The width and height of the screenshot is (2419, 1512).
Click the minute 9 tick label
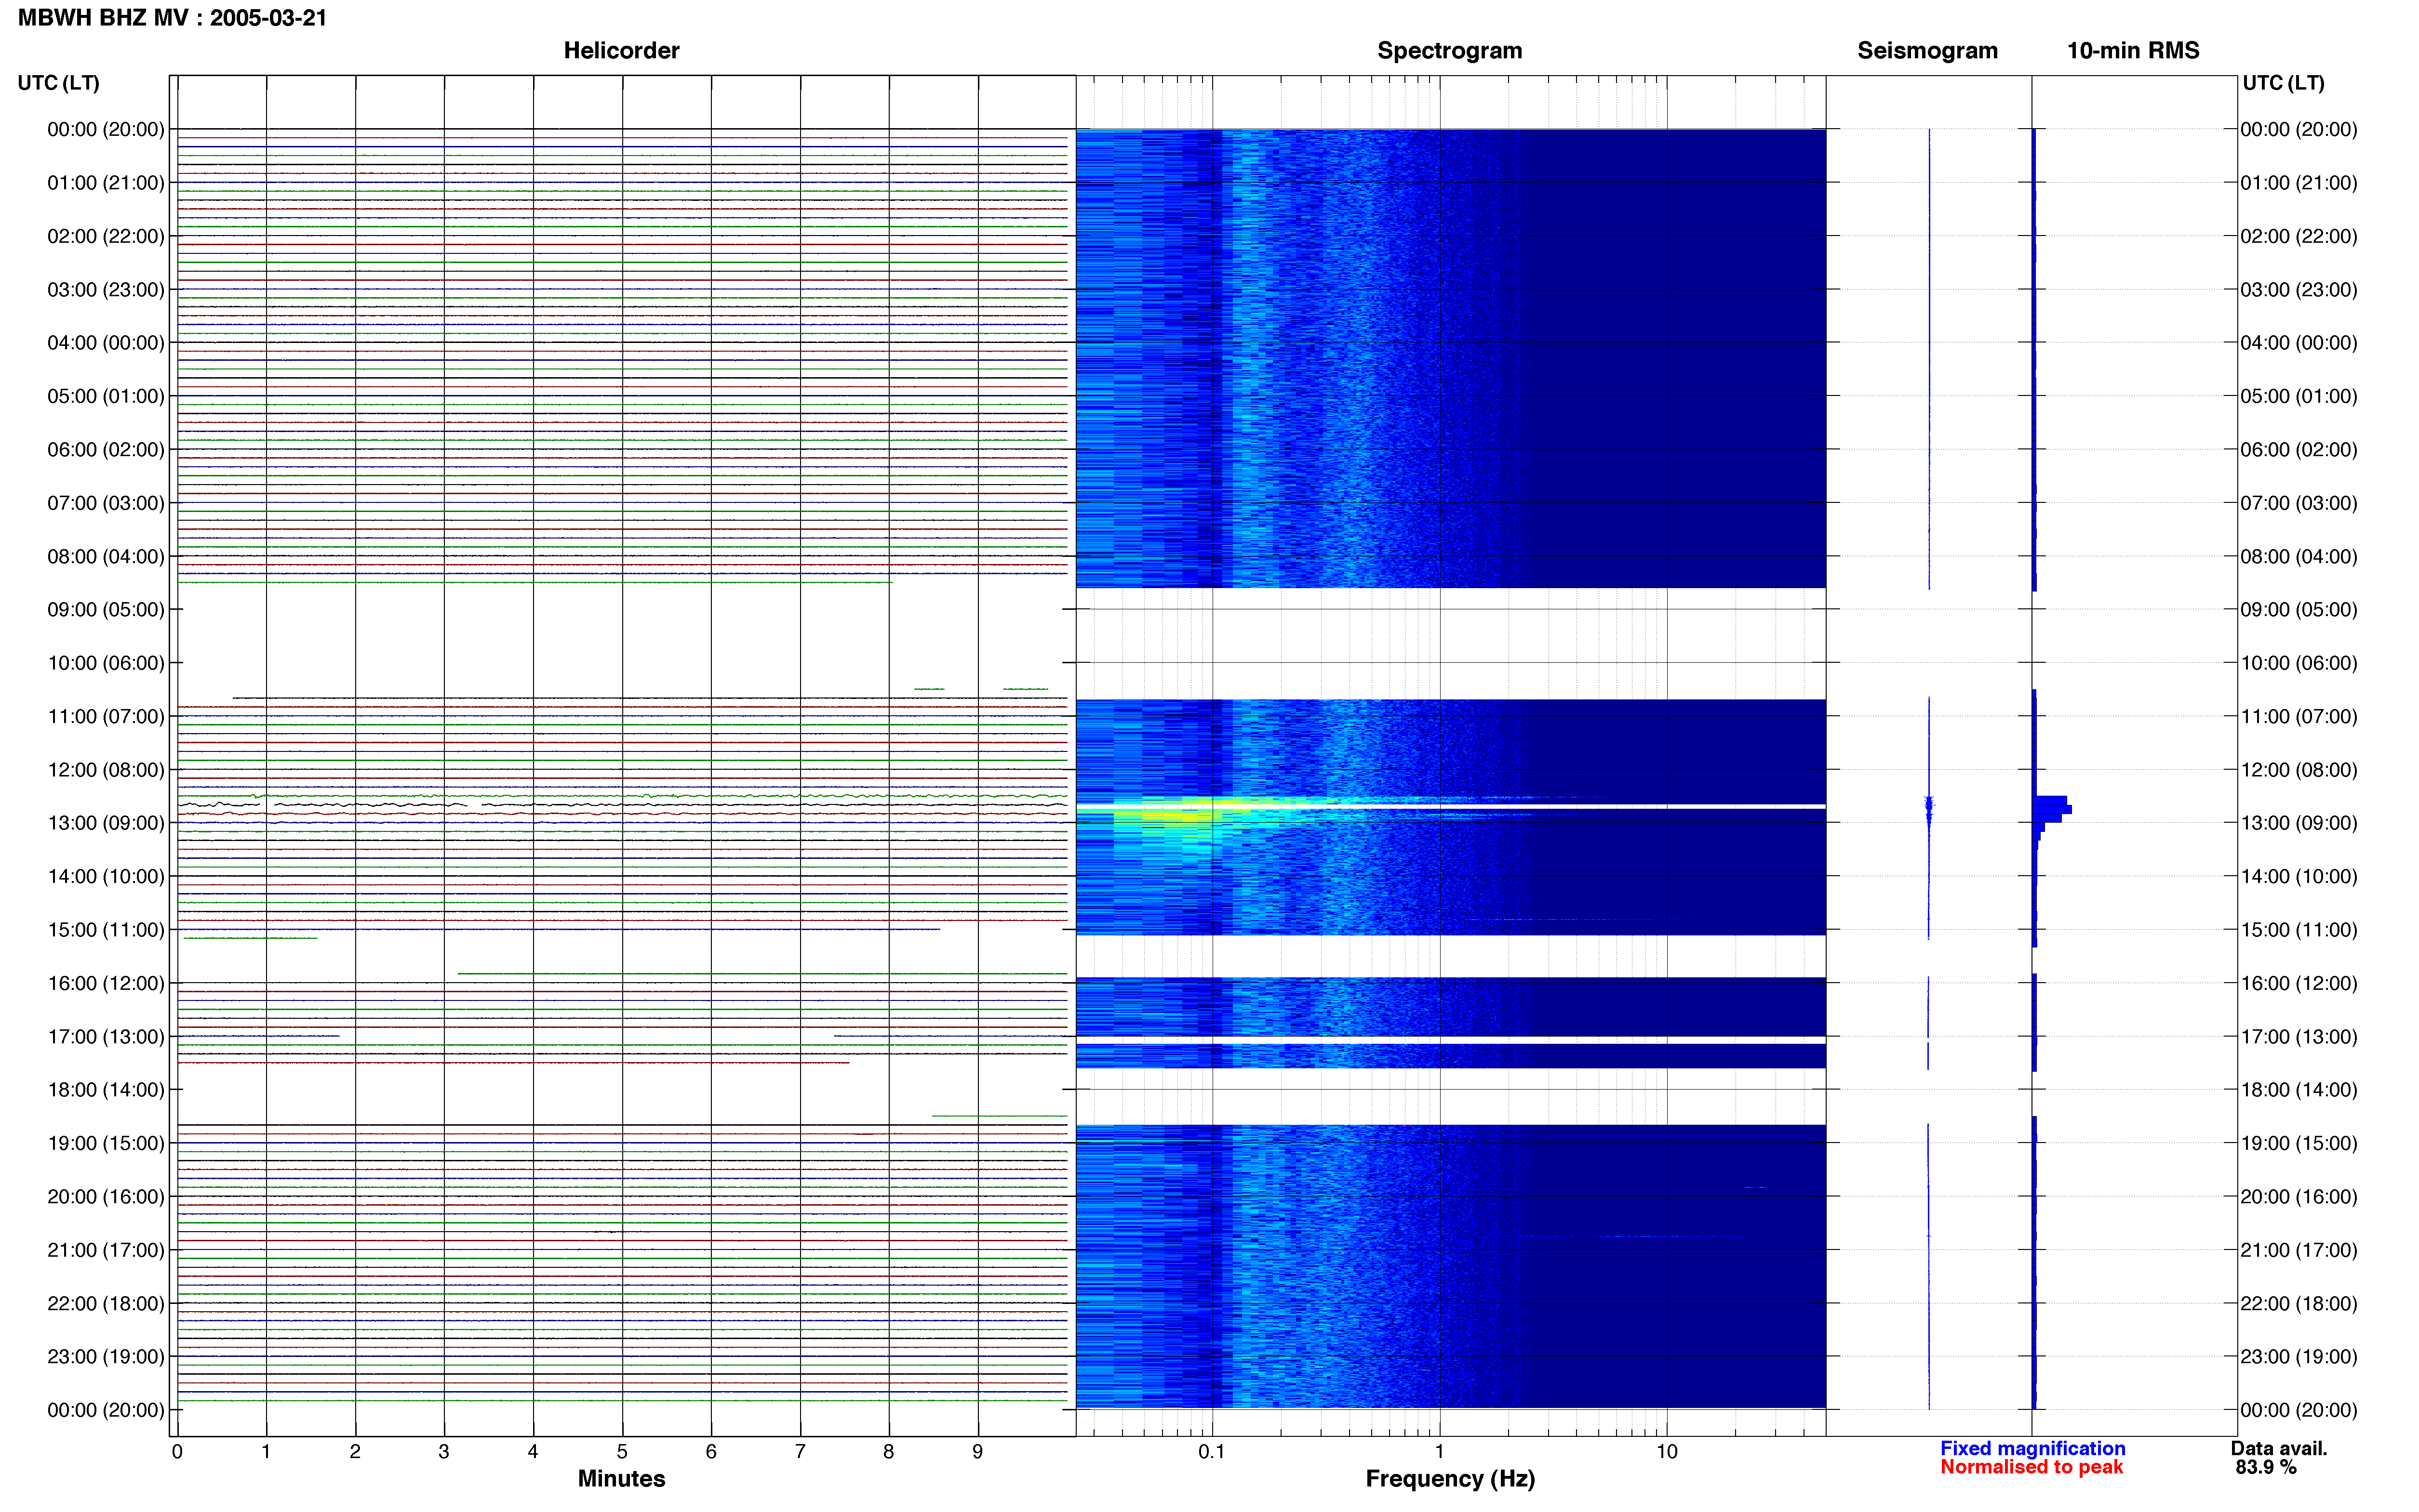click(x=977, y=1451)
